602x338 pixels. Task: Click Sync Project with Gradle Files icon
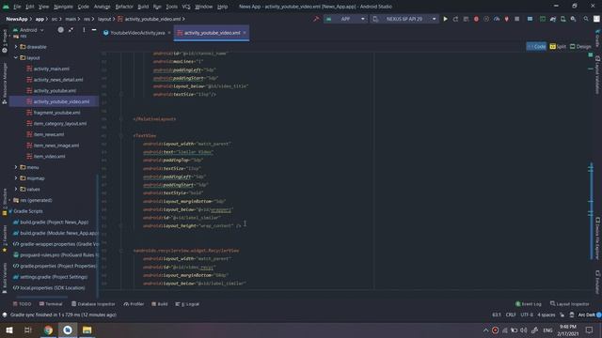coord(553,19)
